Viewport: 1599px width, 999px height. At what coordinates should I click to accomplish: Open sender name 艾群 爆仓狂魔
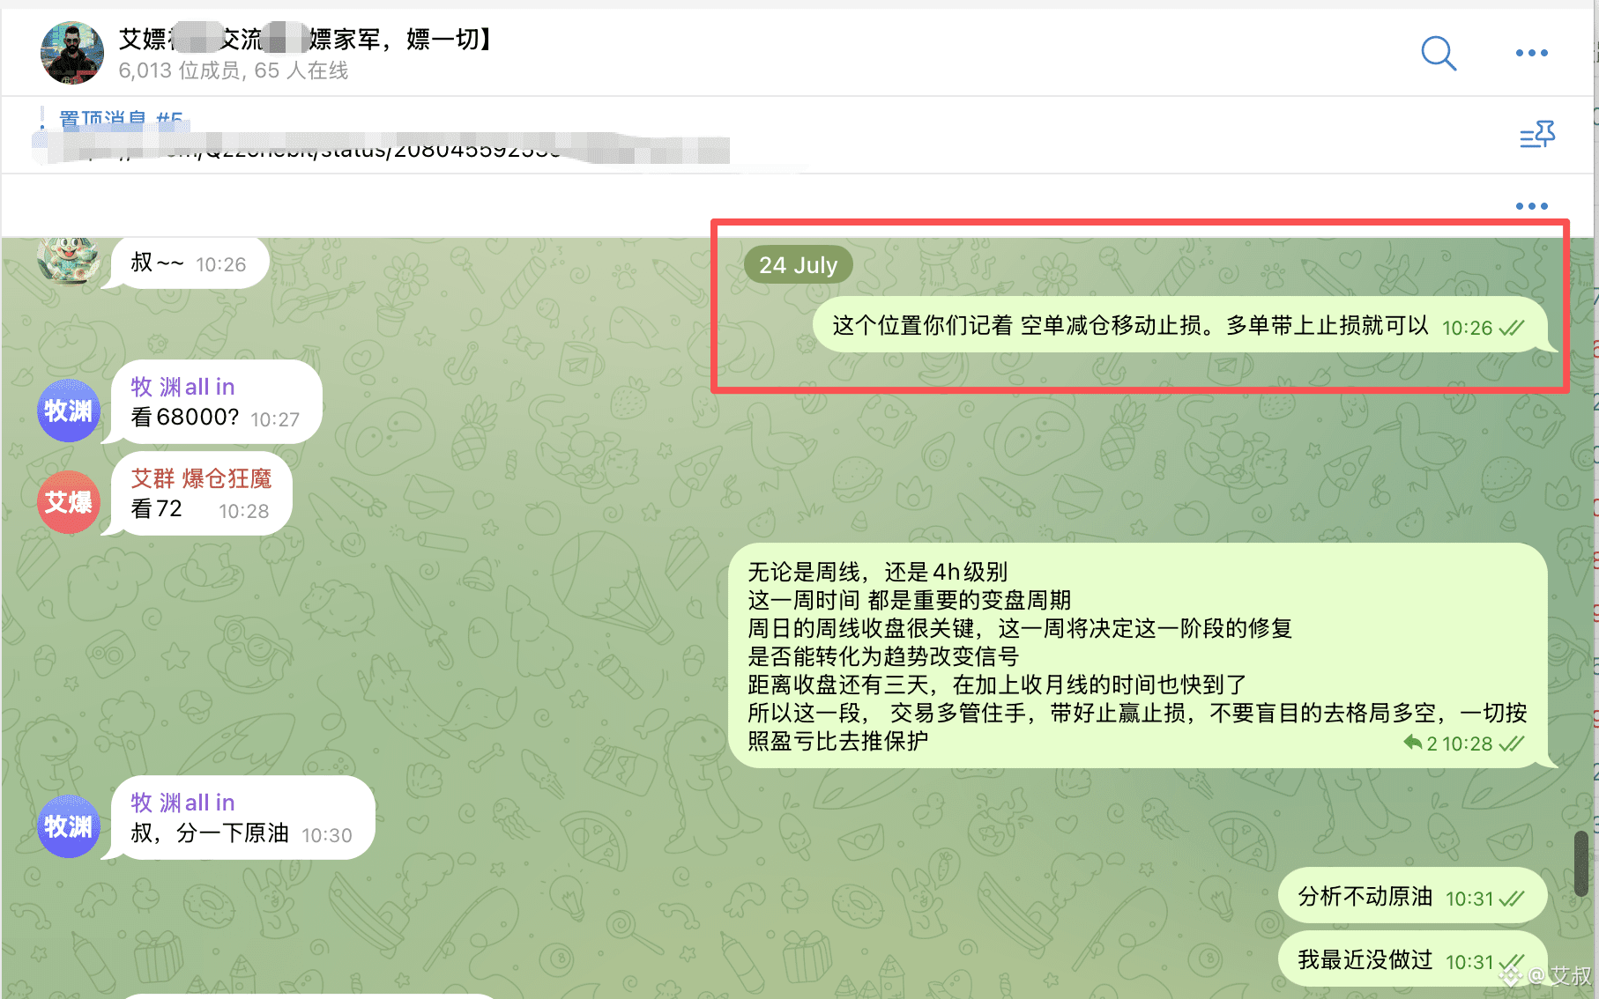coord(201,478)
